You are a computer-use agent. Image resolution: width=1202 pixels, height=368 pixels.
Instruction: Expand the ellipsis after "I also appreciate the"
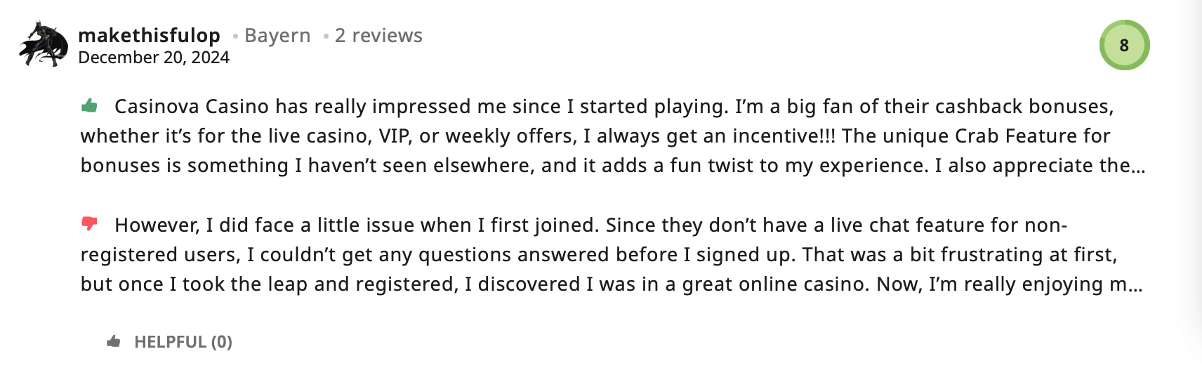1138,166
